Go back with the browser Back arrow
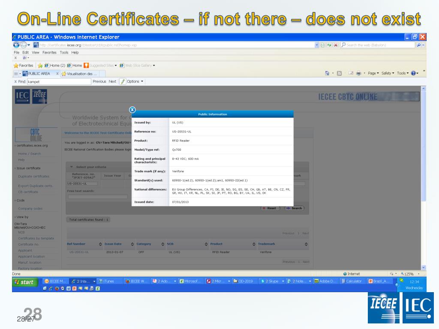 pos(16,45)
